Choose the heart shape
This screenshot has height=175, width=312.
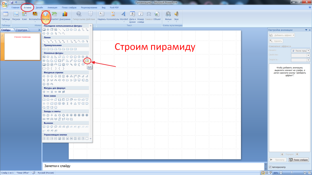click(x=68, y=65)
